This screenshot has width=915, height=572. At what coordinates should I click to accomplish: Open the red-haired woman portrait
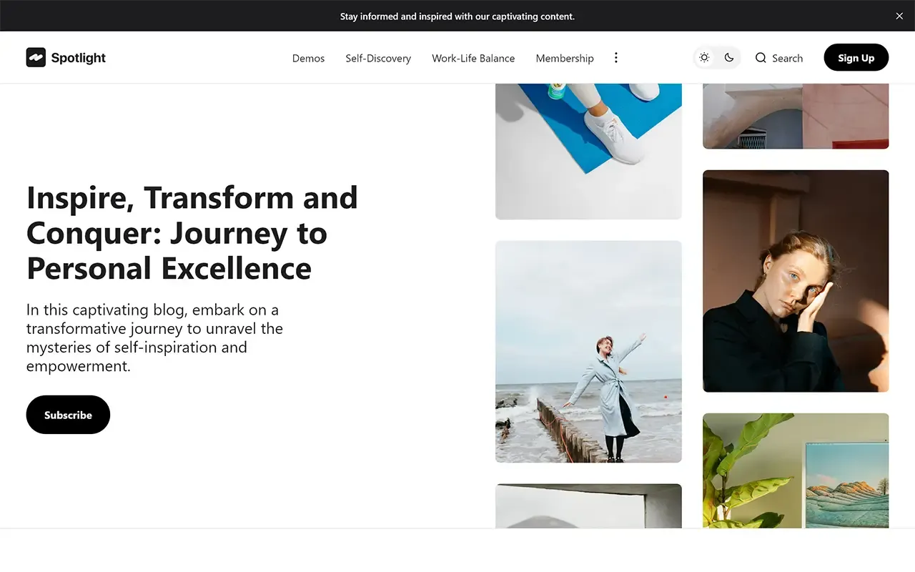796,280
